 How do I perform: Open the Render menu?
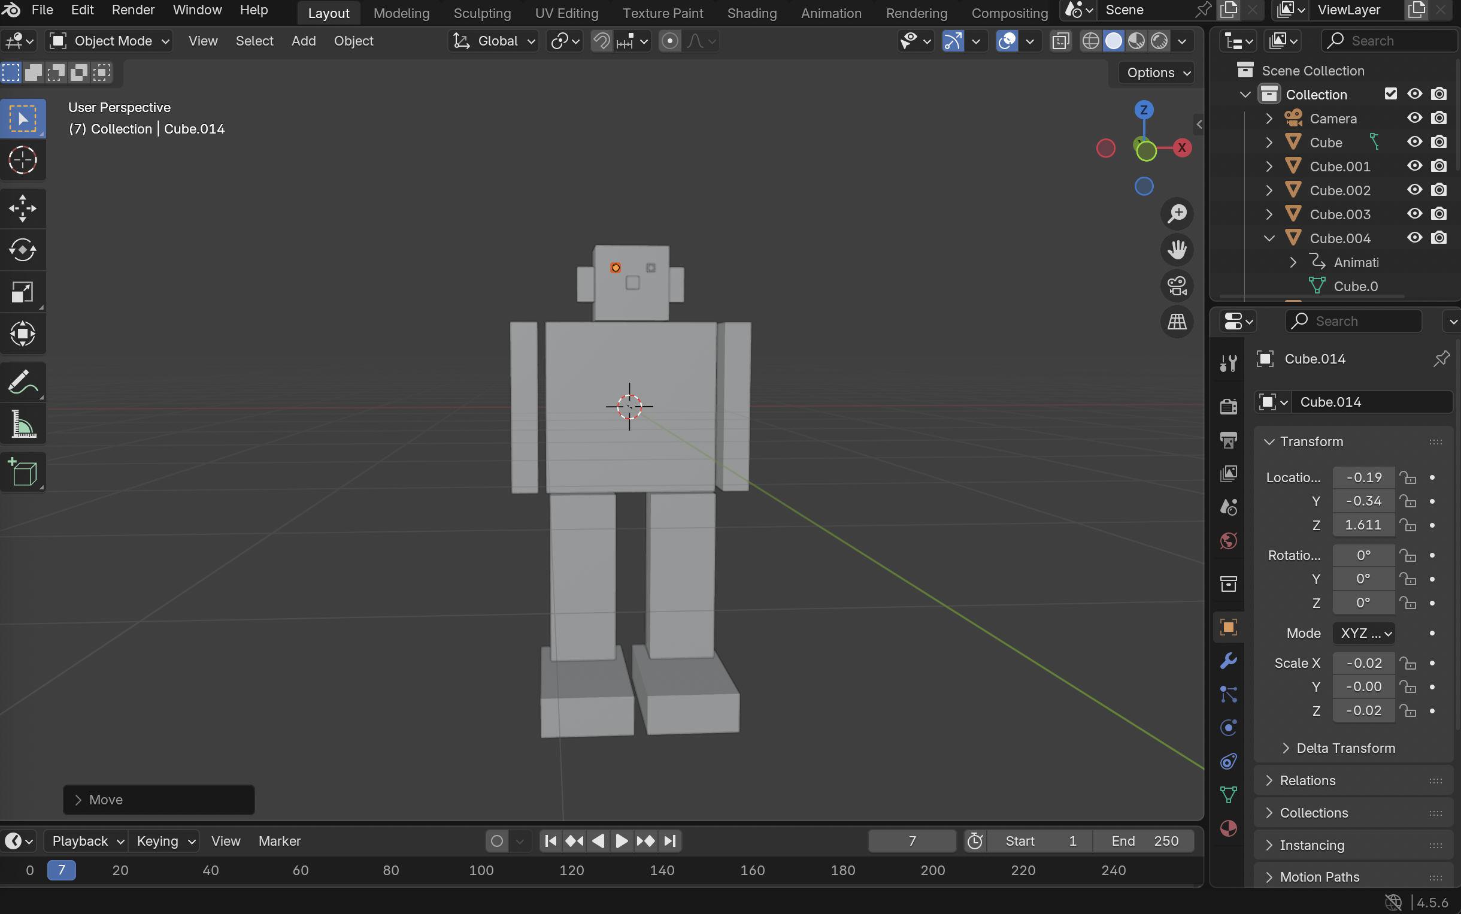pos(133,10)
